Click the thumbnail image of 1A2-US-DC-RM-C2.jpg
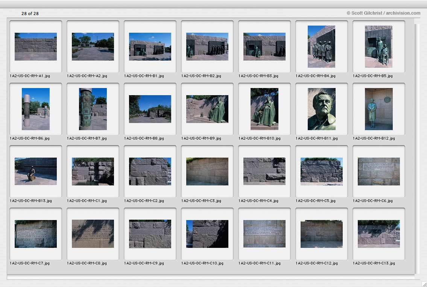 coord(150,171)
